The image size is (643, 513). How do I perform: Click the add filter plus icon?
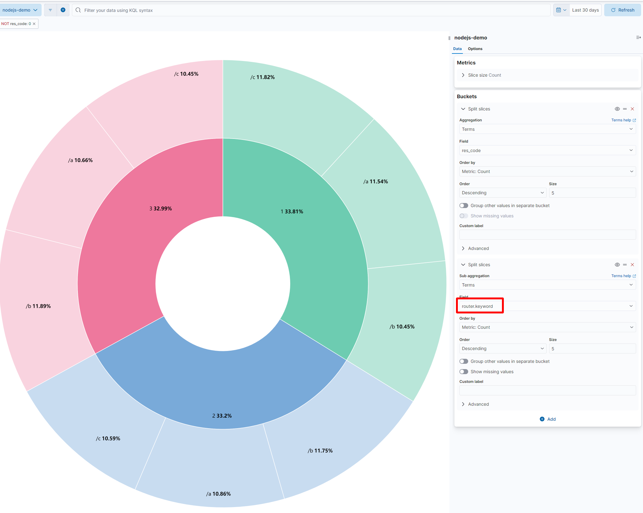[x=63, y=10]
